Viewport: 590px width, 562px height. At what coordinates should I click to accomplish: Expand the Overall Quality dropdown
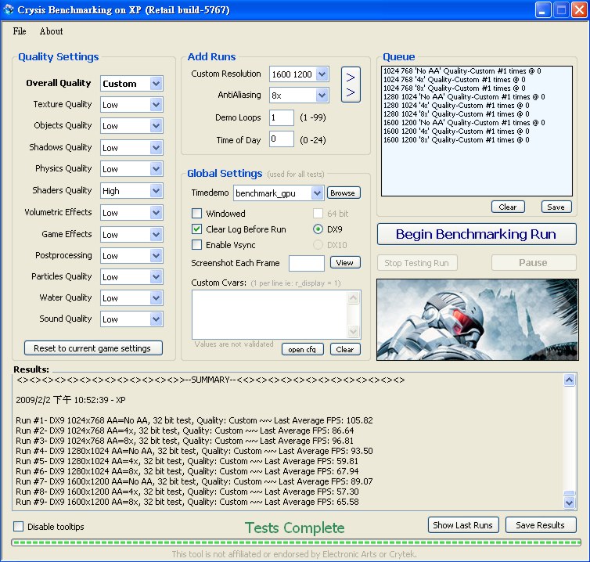(x=156, y=83)
